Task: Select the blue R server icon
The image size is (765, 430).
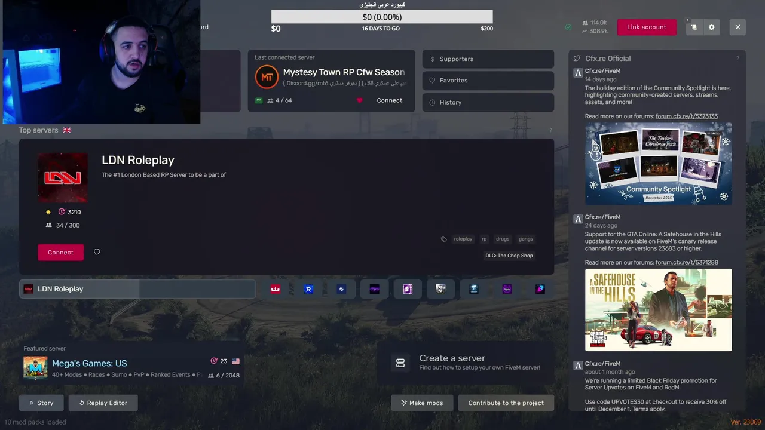Action: coord(308,289)
